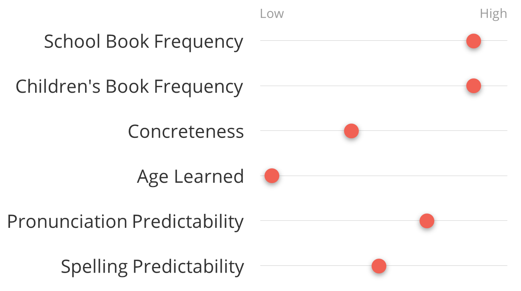Screen dimensions: 521x291
Task: Click the Age Learned track line
Action: [x=384, y=176]
